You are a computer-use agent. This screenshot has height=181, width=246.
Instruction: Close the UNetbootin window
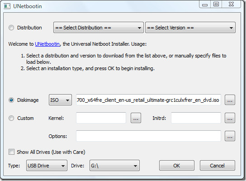[231, 4]
